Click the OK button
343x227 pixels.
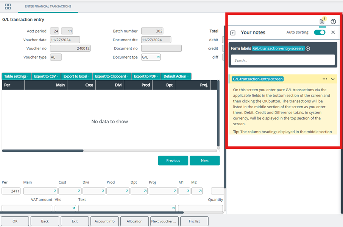[15, 221]
